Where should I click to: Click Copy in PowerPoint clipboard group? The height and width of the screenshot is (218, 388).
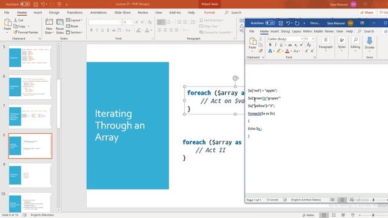point(20,26)
